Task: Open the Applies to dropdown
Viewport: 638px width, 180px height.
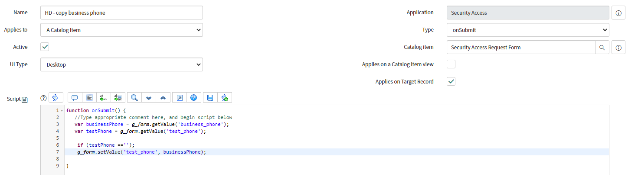Action: pyautogui.click(x=121, y=30)
